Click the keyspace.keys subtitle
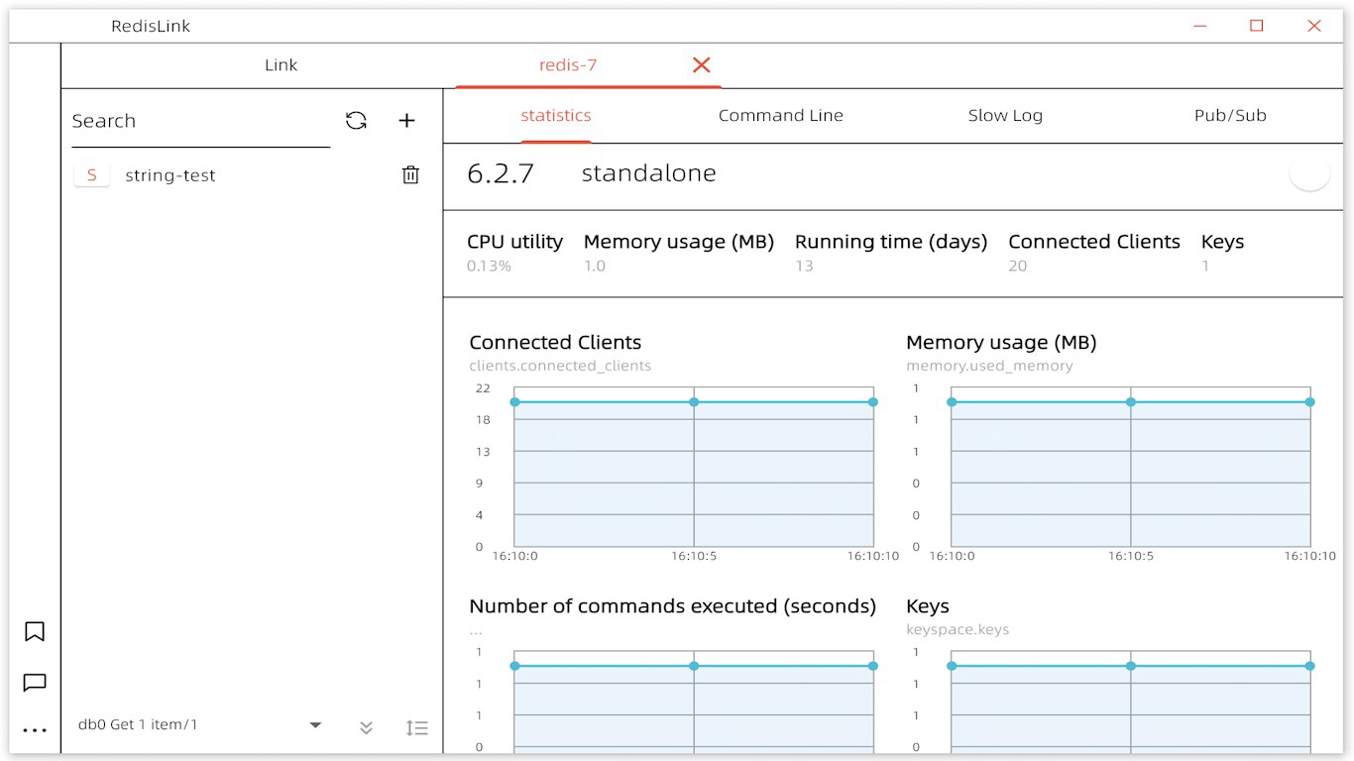Screen dimensions: 1354x761 [x=958, y=629]
